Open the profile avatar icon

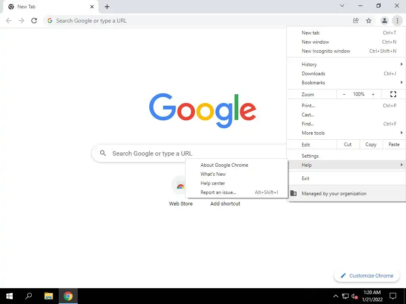[x=385, y=21]
